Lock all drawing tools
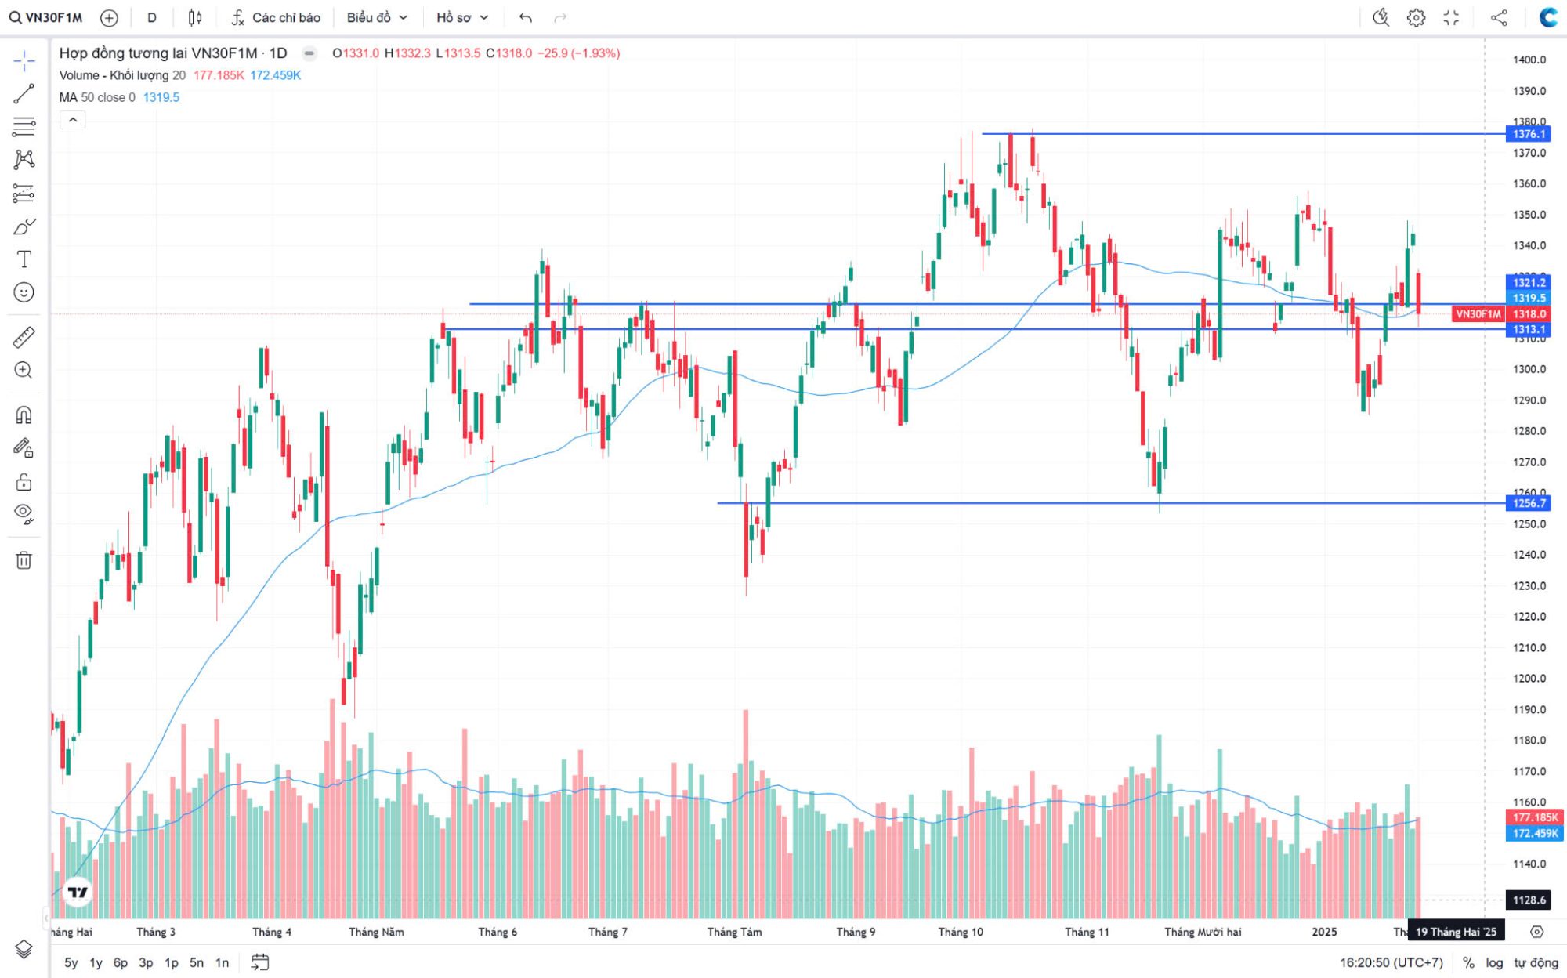This screenshot has width=1567, height=978. click(24, 481)
